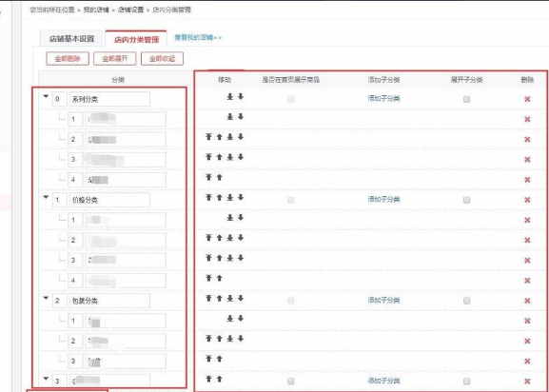Move 系列分类 subcategory 1 down one position
The image size is (549, 392).
click(241, 117)
